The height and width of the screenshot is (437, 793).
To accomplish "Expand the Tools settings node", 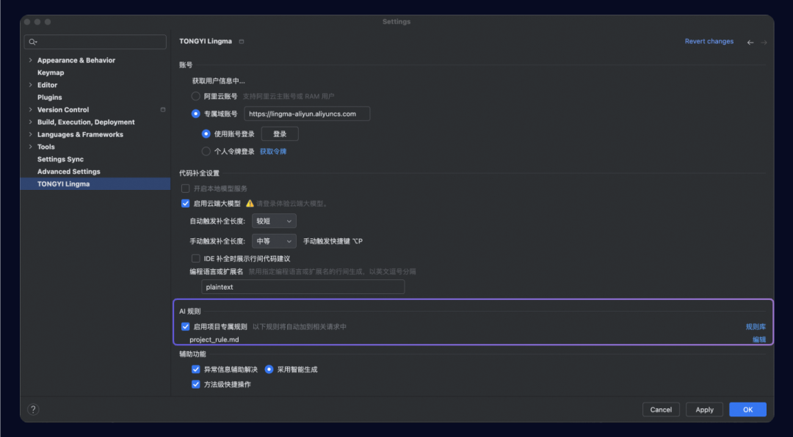I will (x=30, y=147).
